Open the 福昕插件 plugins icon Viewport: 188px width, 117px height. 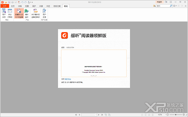tap(27, 13)
